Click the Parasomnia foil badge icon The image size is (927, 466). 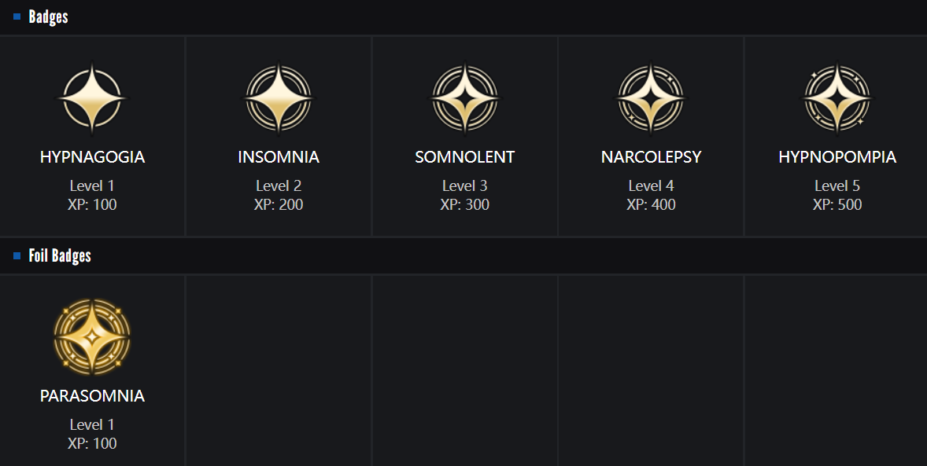pos(92,337)
